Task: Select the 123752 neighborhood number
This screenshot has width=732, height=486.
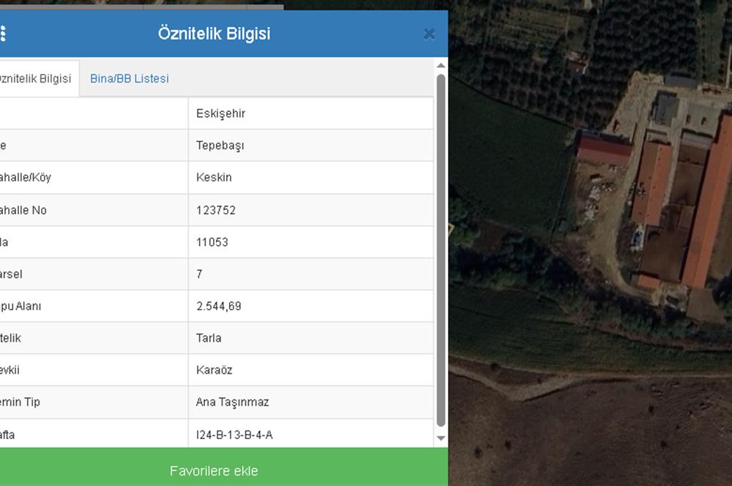Action: (x=216, y=210)
